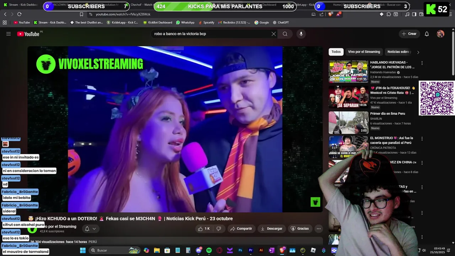
Task: Open the apps grid in bookmarks bar
Action: coord(5,22)
